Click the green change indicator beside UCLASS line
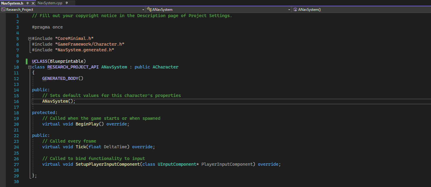431x187 pixels. [26, 61]
